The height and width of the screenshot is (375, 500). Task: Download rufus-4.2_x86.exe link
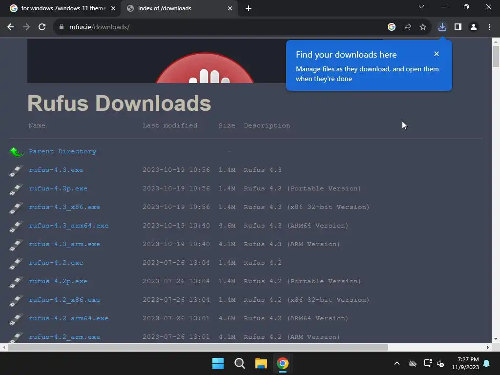tap(64, 299)
